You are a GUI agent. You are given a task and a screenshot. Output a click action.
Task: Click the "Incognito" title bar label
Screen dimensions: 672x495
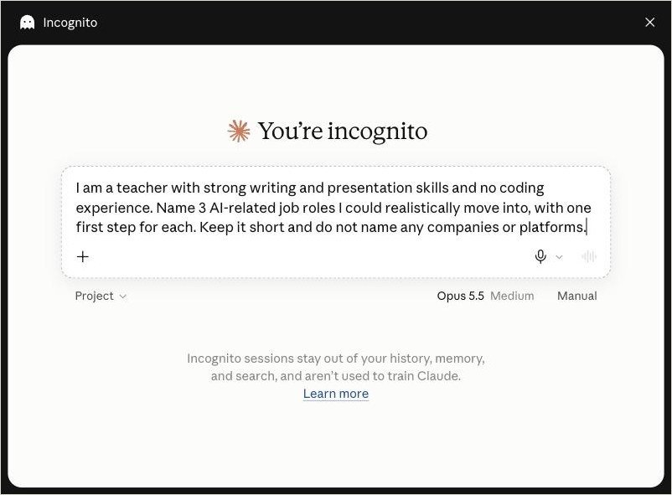(x=70, y=23)
